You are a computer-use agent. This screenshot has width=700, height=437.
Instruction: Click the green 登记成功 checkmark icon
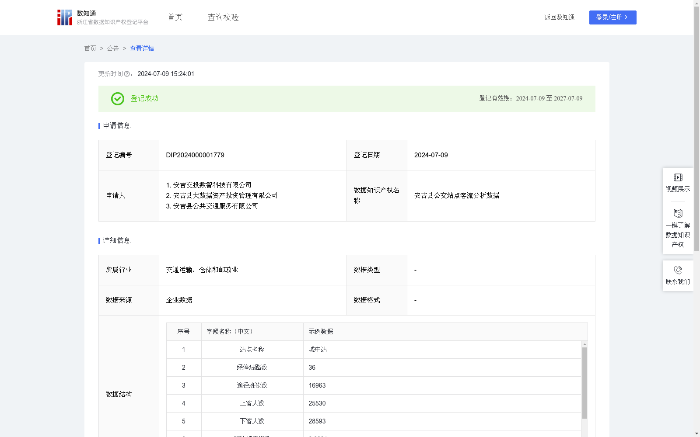click(117, 99)
